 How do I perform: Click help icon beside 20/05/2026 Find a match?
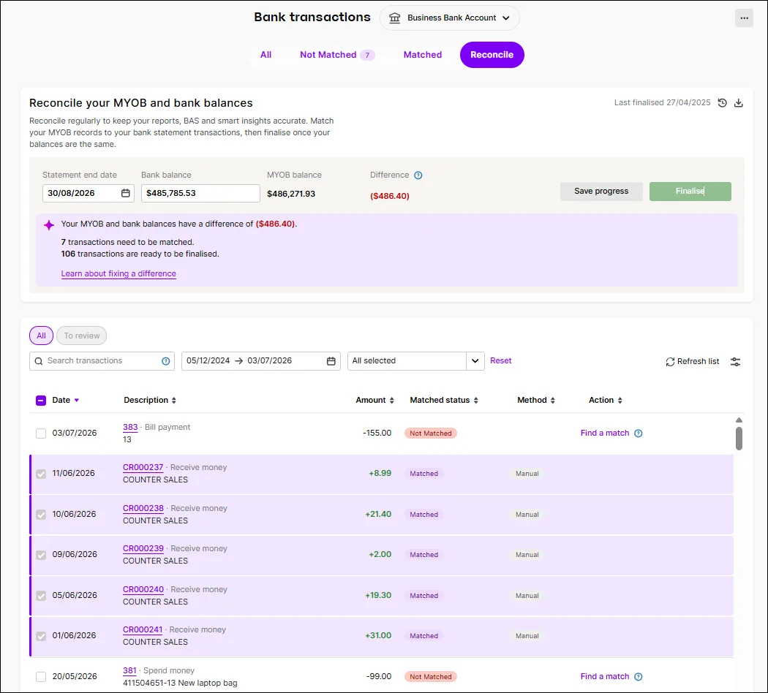click(639, 677)
